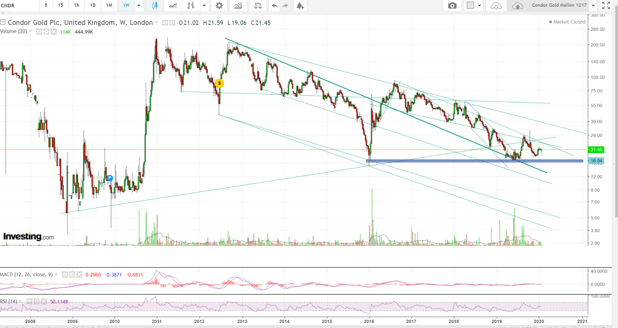Take a chart snapshot with camera icon
Screen dimensions: 618x328
pos(452,6)
